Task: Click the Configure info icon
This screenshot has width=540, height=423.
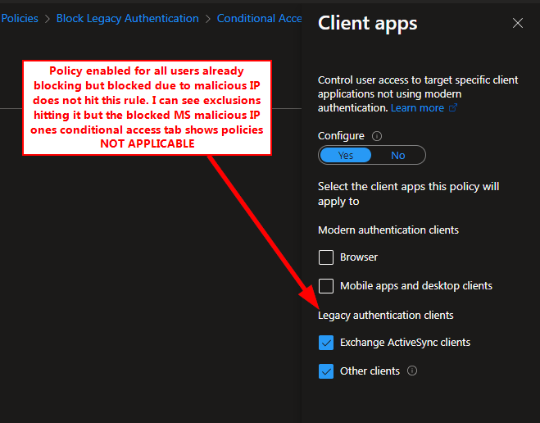Action: tap(377, 136)
